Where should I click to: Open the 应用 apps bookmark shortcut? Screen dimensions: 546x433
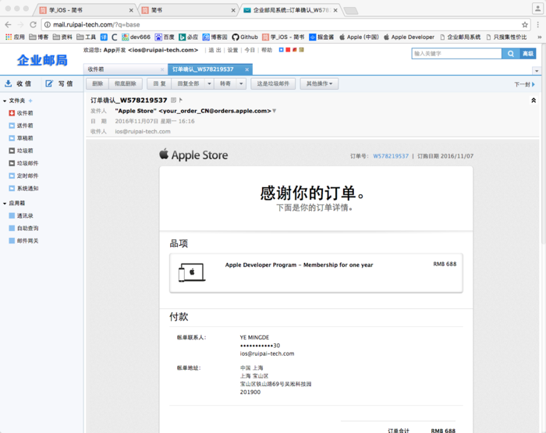(x=15, y=37)
